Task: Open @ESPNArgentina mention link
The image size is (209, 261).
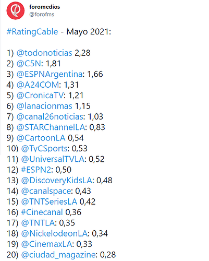Action: click(50, 74)
